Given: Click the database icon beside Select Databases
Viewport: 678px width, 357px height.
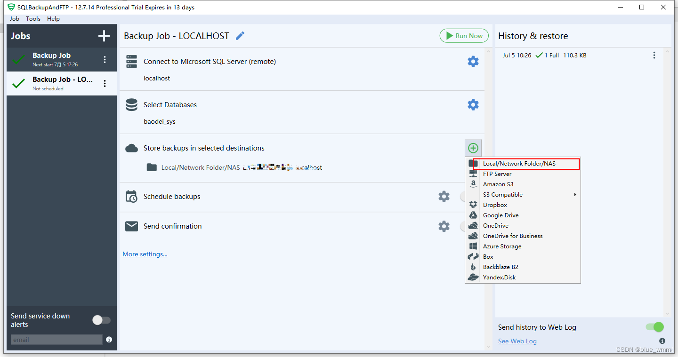Looking at the screenshot, I should (x=131, y=105).
